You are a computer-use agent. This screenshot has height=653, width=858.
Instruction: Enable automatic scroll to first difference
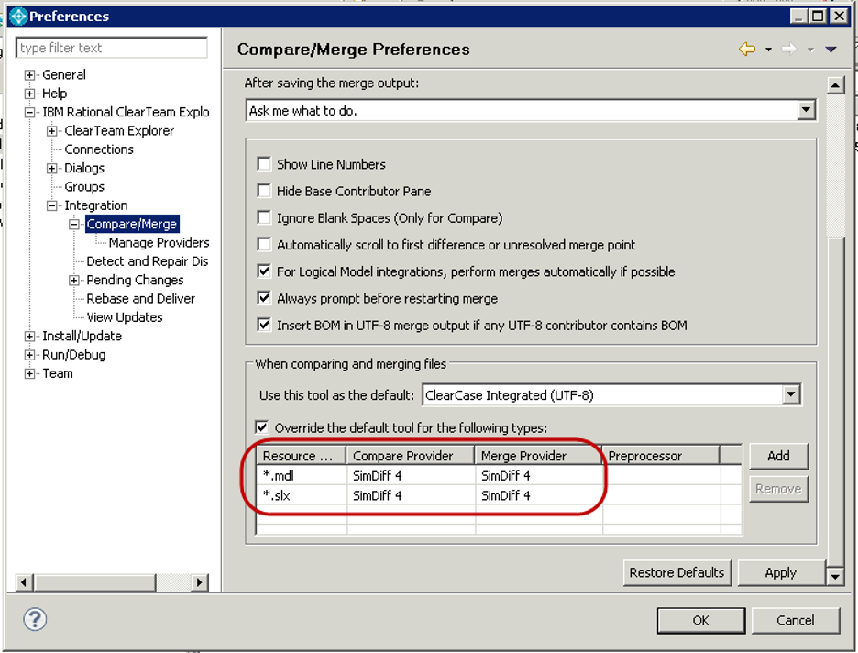tap(264, 245)
